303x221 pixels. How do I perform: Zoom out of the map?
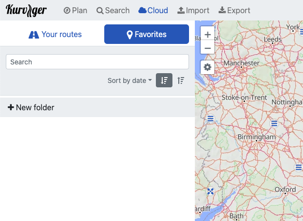tap(208, 48)
